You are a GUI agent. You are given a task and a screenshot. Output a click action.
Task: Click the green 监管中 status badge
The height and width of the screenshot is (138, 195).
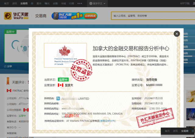(x=63, y=80)
